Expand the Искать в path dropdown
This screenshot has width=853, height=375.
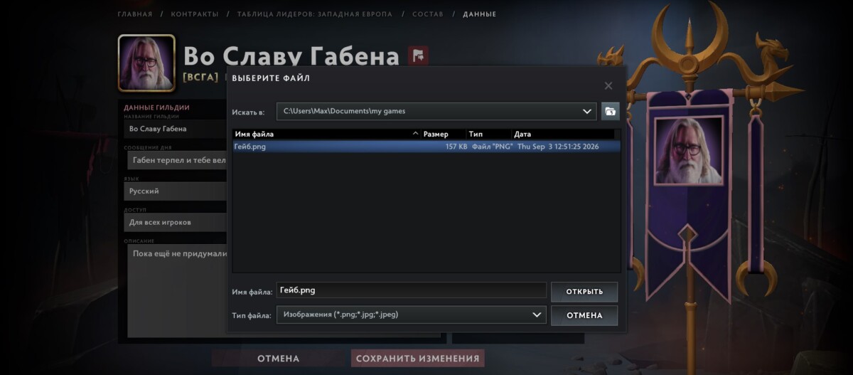point(587,111)
